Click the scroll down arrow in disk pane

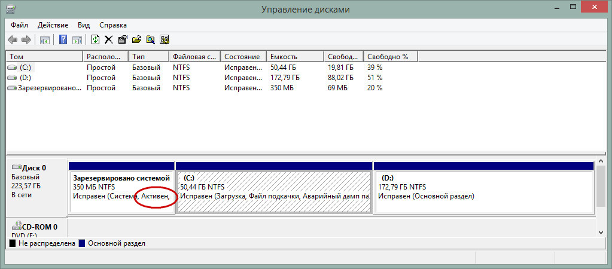click(601, 232)
